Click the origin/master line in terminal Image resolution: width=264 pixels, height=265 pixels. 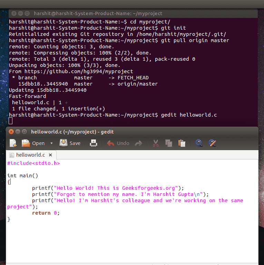click(88, 84)
